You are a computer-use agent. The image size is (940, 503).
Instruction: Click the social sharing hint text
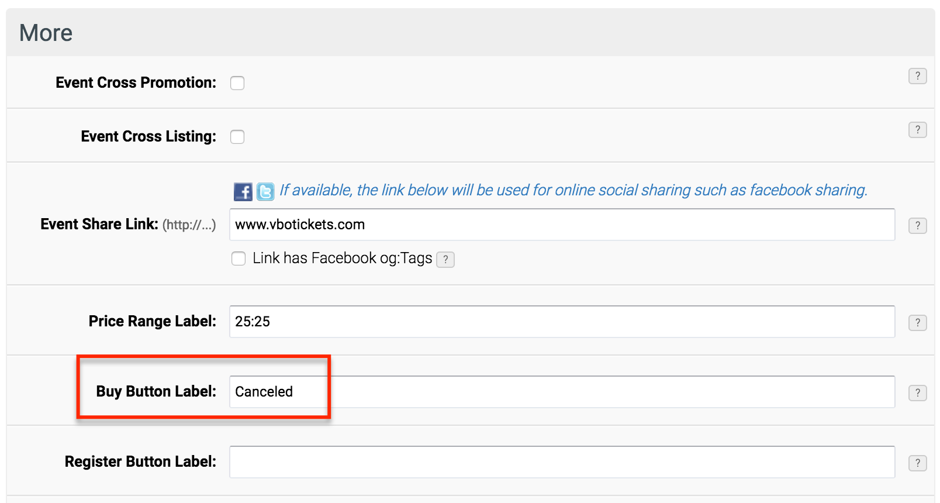(x=573, y=190)
